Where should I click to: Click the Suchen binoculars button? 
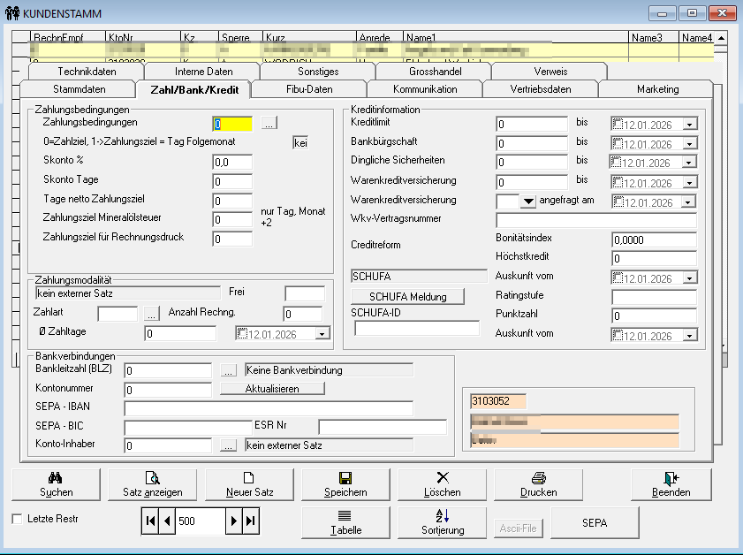57,483
